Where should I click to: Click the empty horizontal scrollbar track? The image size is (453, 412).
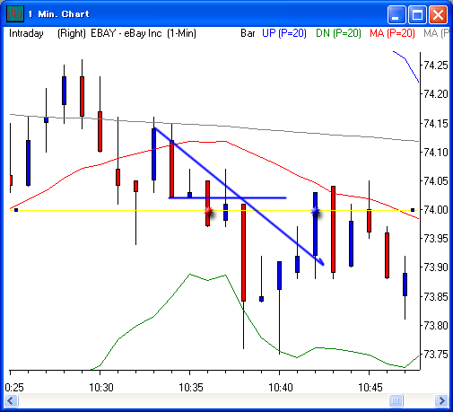(204, 400)
